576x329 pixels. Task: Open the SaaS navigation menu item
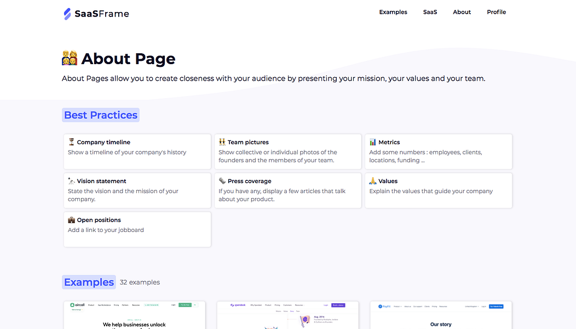pos(430,12)
